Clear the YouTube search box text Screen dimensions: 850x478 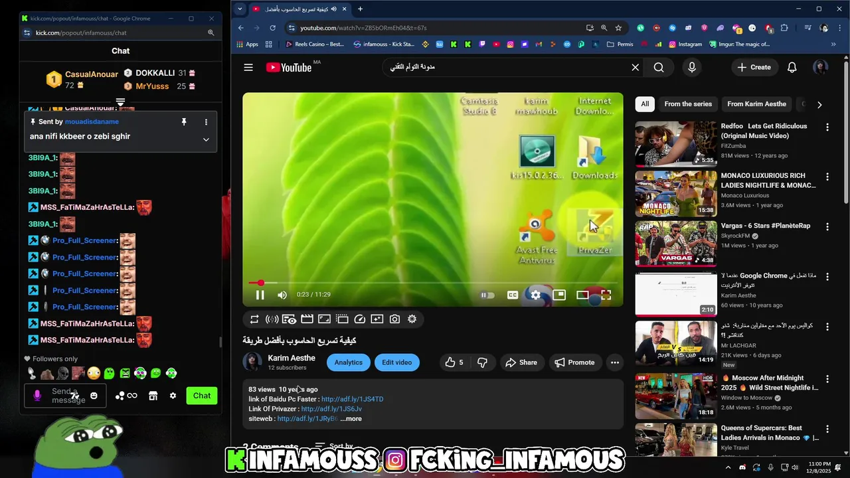click(x=636, y=67)
